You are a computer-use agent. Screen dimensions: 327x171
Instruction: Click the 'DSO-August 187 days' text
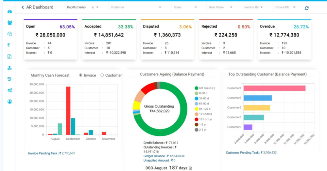pyautogui.click(x=166, y=168)
